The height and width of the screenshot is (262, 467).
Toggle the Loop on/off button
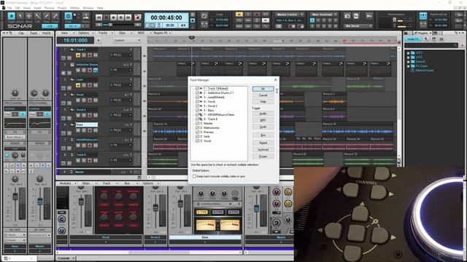click(x=204, y=16)
